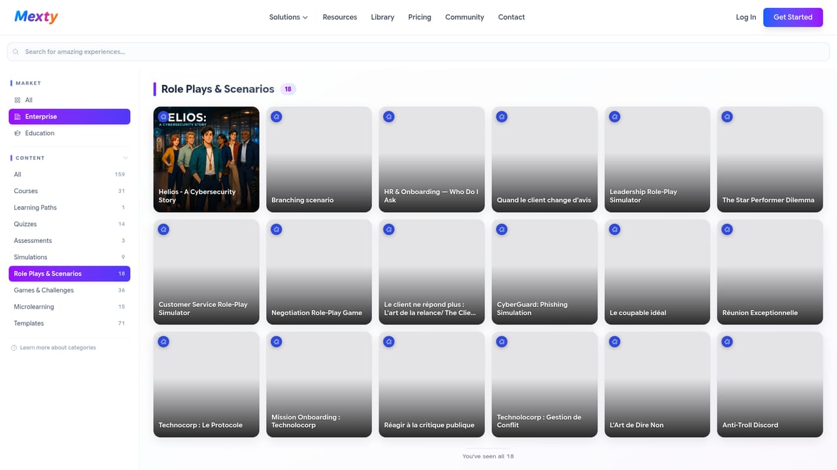Viewport: 837px width, 470px height.
Task: Click badge icon on Star Performer Dilemma card
Action: point(727,117)
